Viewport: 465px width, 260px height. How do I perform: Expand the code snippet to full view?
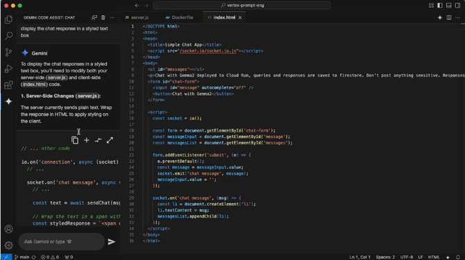[x=110, y=140]
